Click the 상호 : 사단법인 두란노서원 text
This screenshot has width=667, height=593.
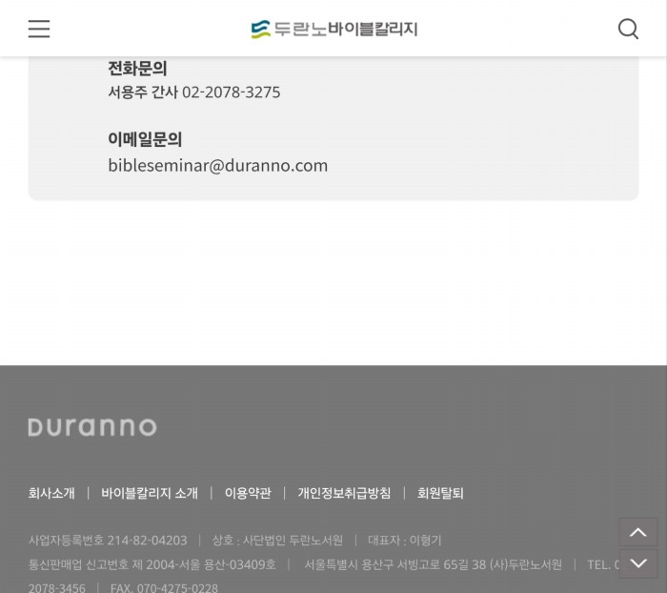click(x=277, y=541)
